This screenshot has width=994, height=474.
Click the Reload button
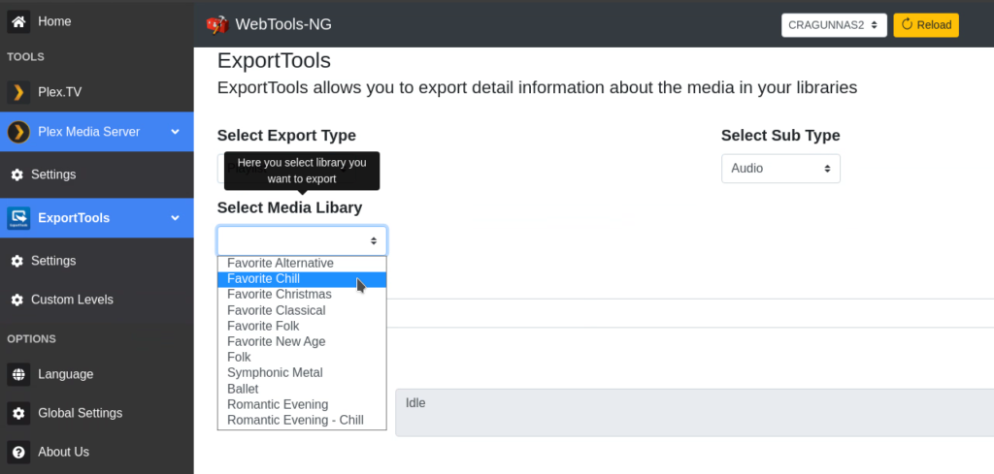[925, 25]
